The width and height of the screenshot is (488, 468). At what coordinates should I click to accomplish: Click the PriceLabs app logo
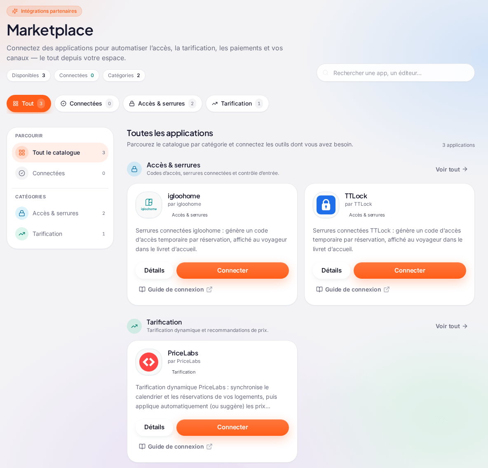(149, 362)
